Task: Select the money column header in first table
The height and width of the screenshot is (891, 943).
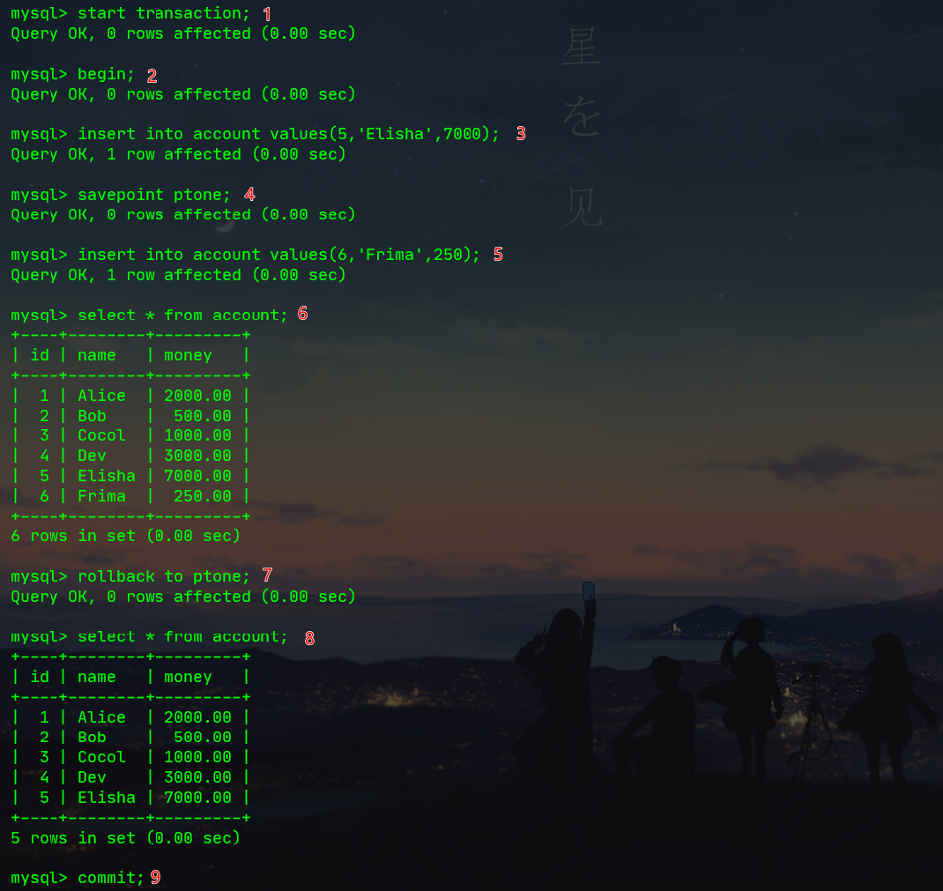Action: click(188, 354)
